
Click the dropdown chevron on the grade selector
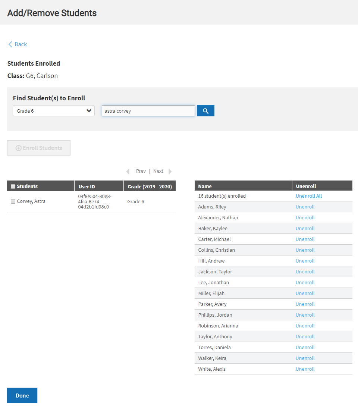pyautogui.click(x=89, y=110)
